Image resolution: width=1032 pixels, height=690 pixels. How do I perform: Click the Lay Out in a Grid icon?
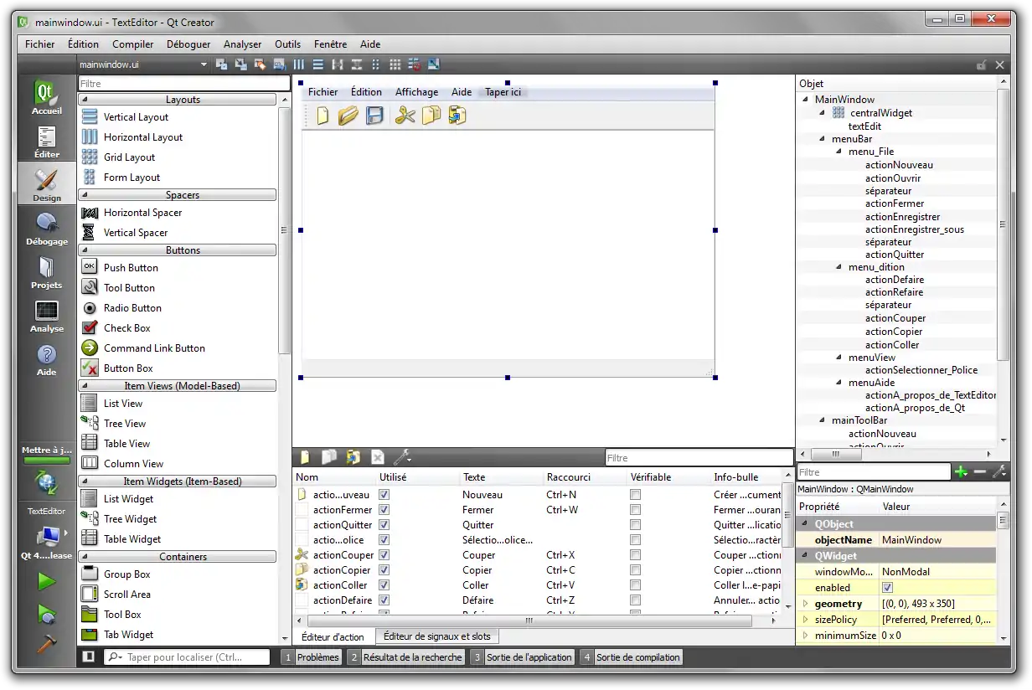click(x=395, y=64)
